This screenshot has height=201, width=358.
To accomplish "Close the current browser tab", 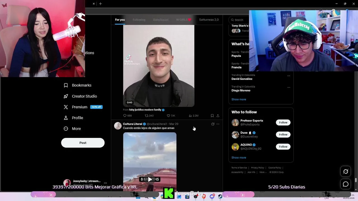I will (x=94, y=4).
